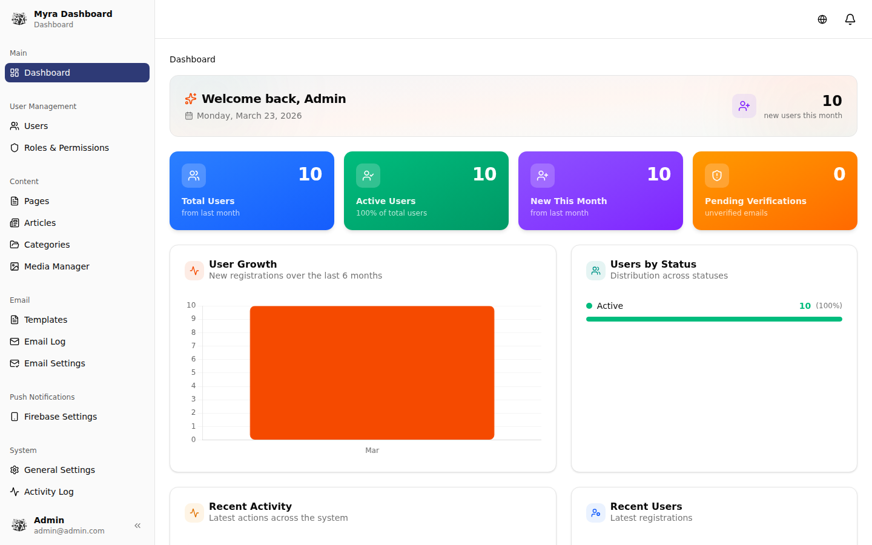Click the New This Month label
Image resolution: width=872 pixels, height=545 pixels.
(x=569, y=201)
